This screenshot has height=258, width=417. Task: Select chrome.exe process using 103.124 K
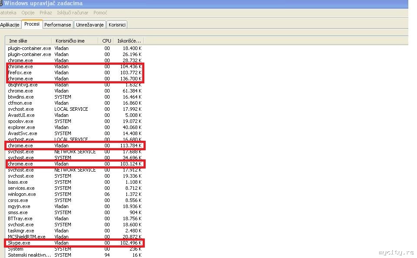(x=74, y=164)
